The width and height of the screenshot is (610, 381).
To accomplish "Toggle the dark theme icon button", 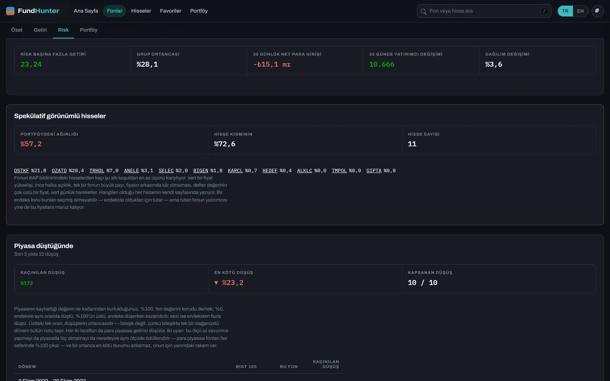I will [x=597, y=11].
